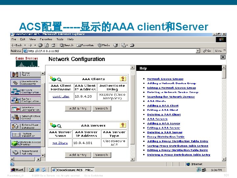The image size is (237, 178).
Task: Click the magnifier icon in AAA Servers header
Action: [x=59, y=126]
